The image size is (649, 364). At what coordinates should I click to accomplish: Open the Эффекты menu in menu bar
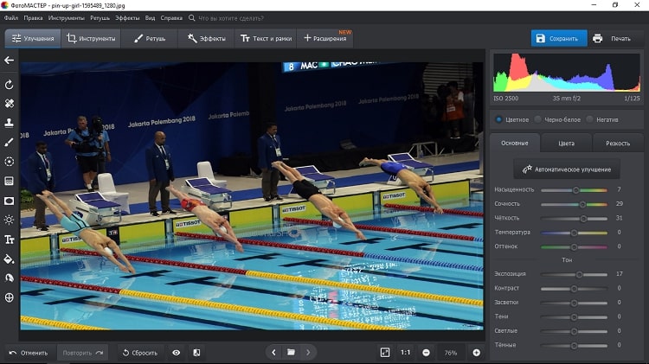pyautogui.click(x=126, y=17)
